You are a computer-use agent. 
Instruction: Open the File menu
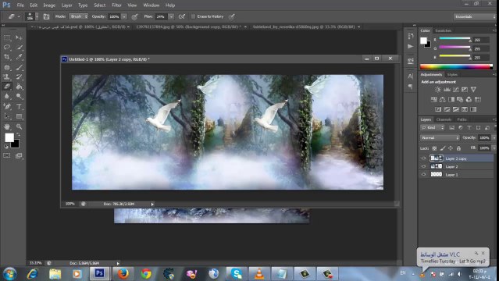point(20,5)
